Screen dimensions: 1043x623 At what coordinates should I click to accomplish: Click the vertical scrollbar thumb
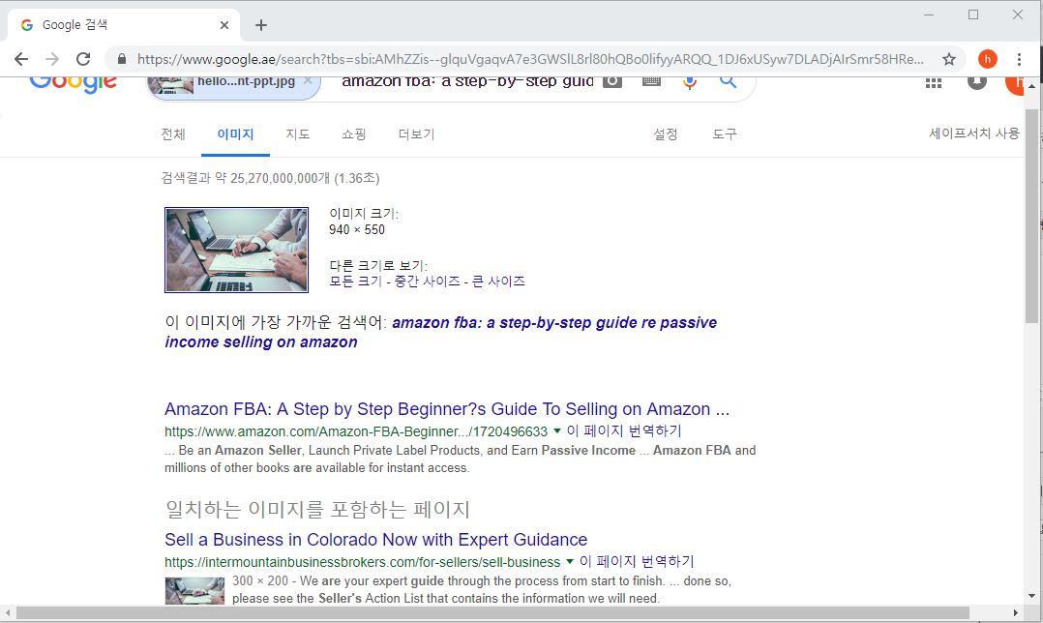1031,216
